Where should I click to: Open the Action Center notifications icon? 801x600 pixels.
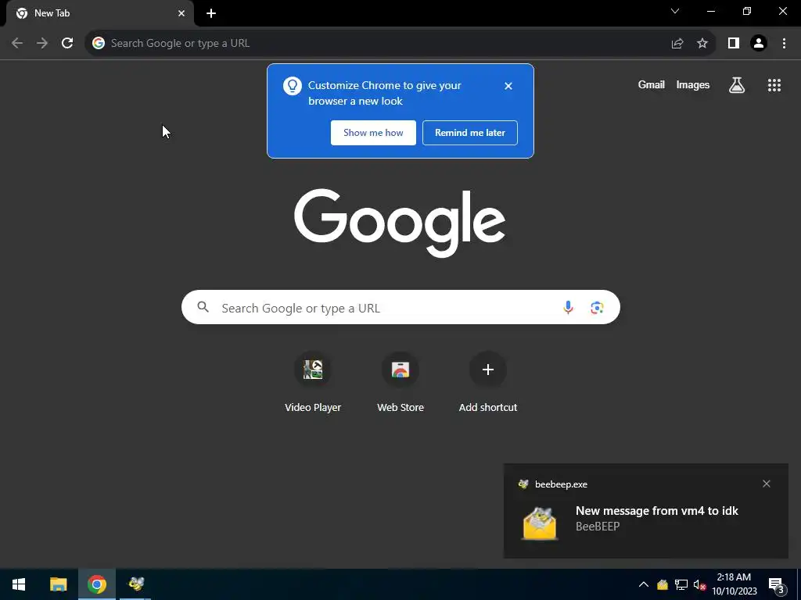[777, 584]
